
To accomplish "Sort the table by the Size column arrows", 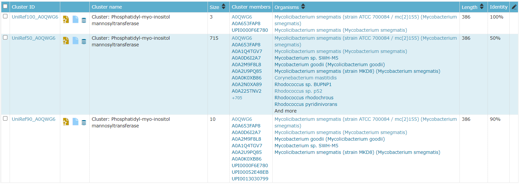I will (223, 7).
